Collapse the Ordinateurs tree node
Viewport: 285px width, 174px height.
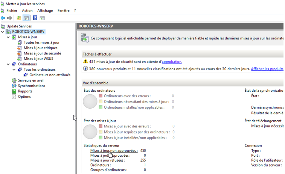(x=8, y=64)
